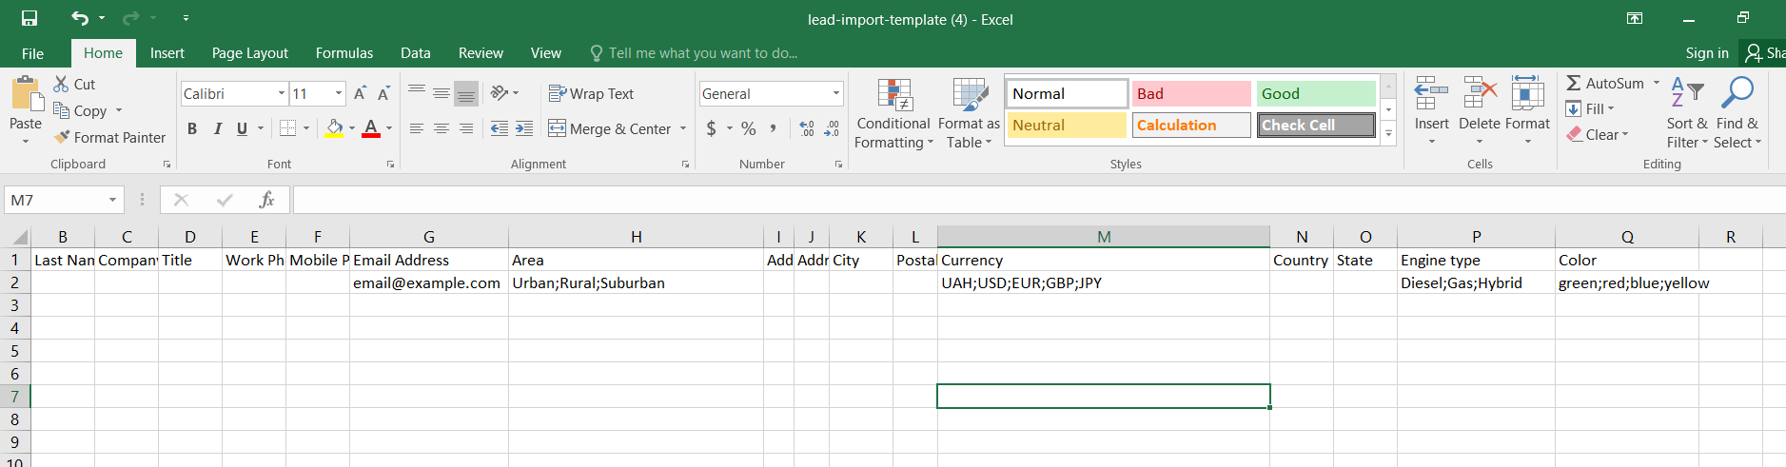The height and width of the screenshot is (467, 1786).
Task: Switch to the View tab
Action: [x=546, y=53]
